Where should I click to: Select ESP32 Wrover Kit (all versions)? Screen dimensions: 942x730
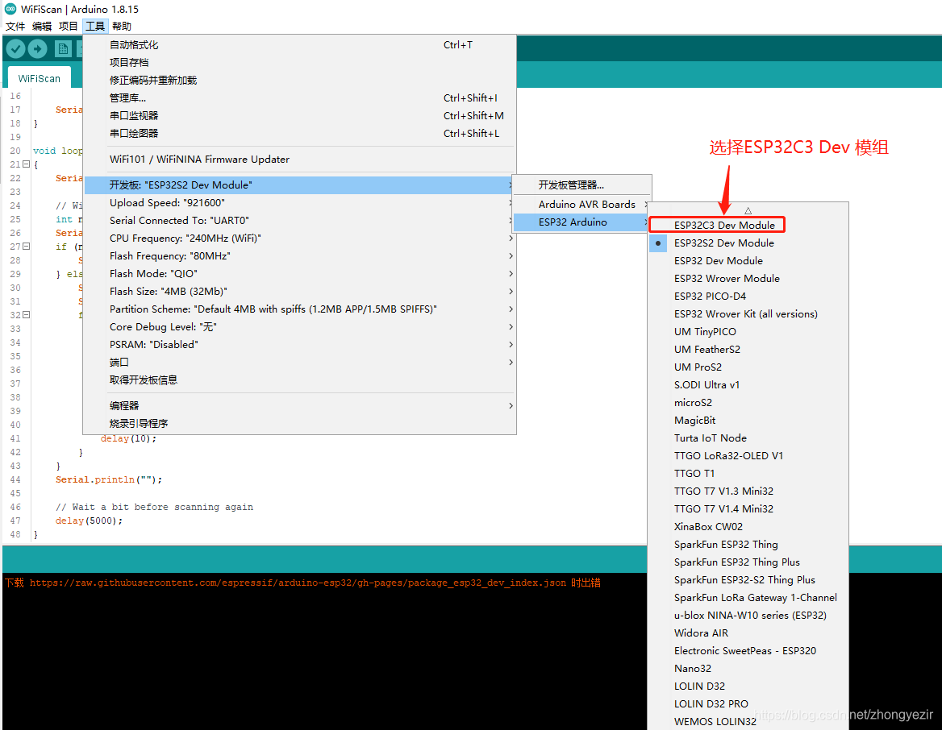pos(748,314)
